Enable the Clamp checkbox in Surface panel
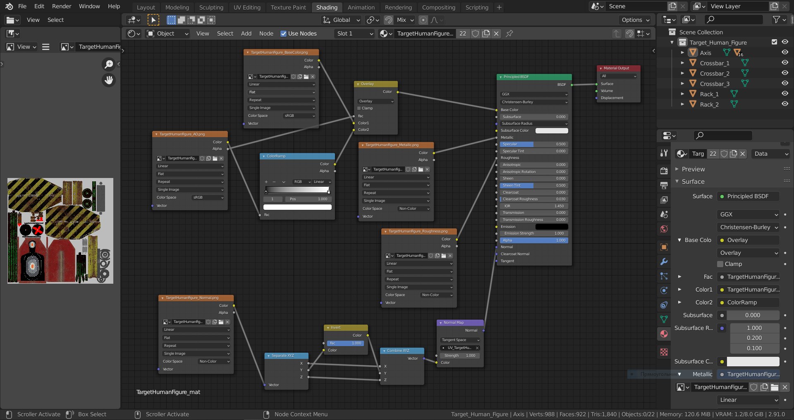 [720, 264]
